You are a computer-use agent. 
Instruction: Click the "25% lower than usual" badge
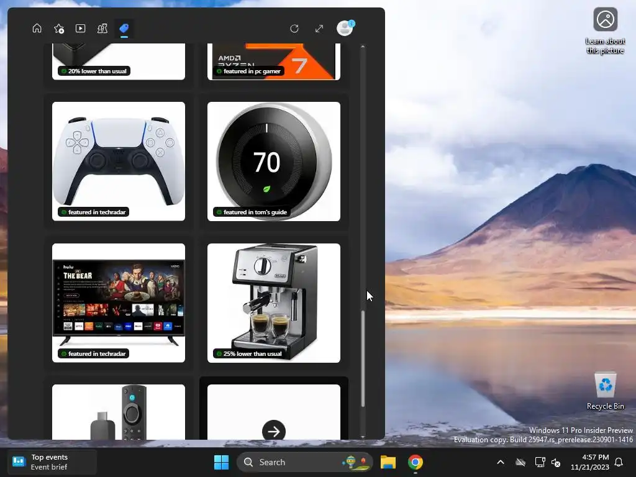coord(249,353)
